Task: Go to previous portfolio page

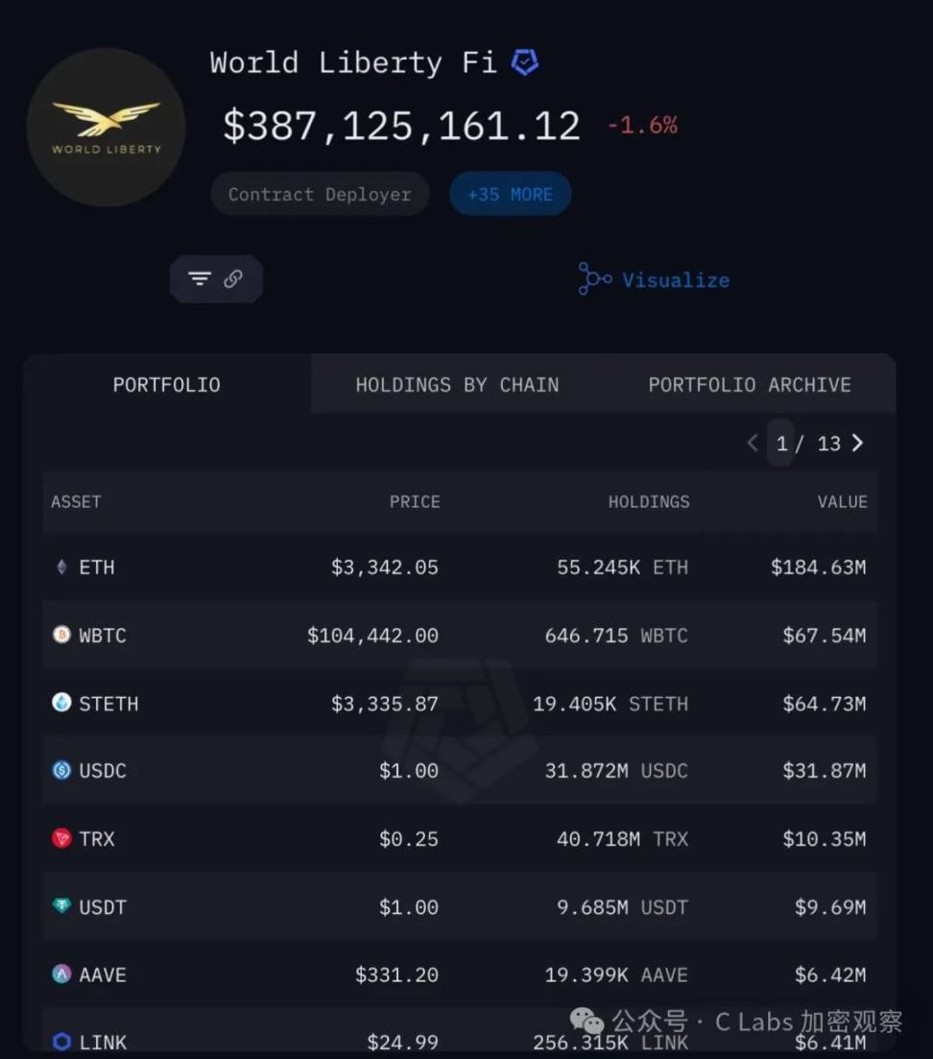Action: [x=753, y=443]
